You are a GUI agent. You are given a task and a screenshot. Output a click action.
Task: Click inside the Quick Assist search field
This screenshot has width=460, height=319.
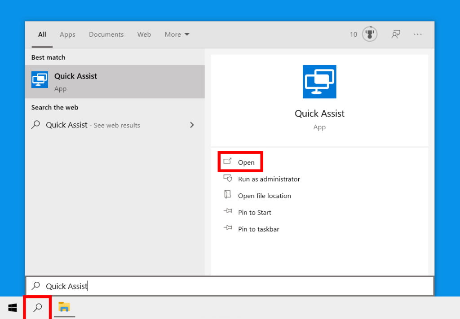[x=135, y=286]
